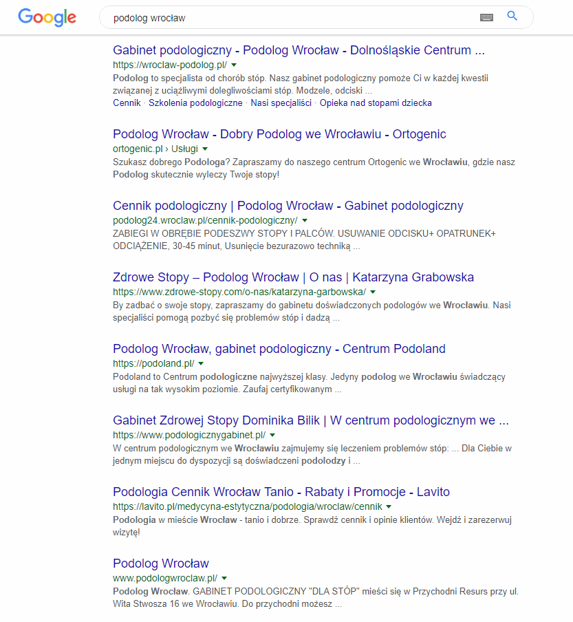This screenshot has width=573, height=622.
Task: Open the 'Opieka nad stopami dziecka' sitelink
Action: (x=376, y=103)
